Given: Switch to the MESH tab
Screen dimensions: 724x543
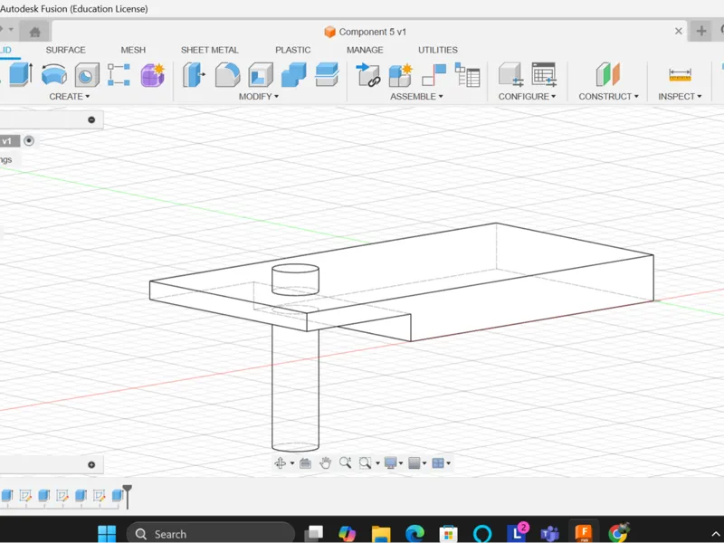Looking at the screenshot, I should click(133, 50).
